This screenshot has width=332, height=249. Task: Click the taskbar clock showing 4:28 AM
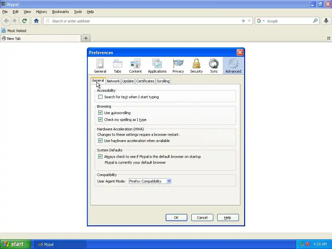(x=320, y=244)
